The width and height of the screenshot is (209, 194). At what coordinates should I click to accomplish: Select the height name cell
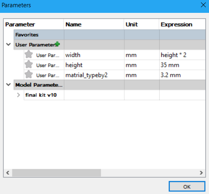[94, 65]
